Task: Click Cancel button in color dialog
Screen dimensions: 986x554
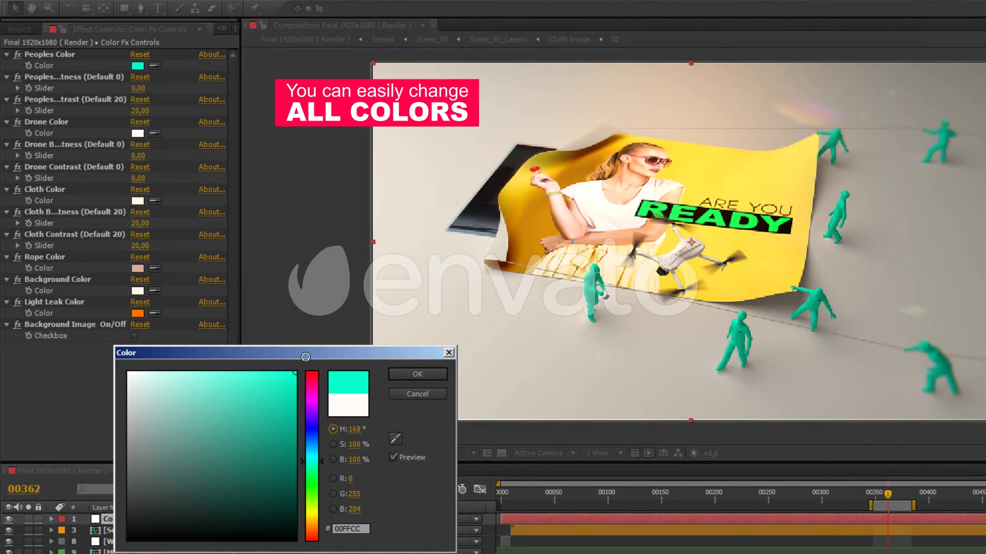Action: point(417,393)
